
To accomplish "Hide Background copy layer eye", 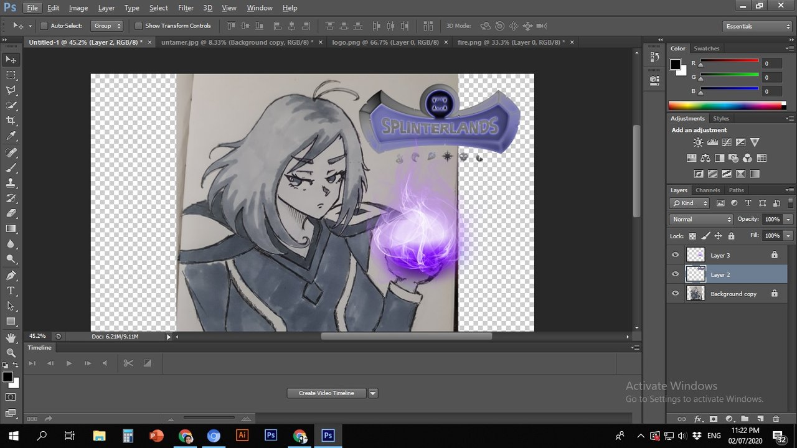I will click(676, 294).
